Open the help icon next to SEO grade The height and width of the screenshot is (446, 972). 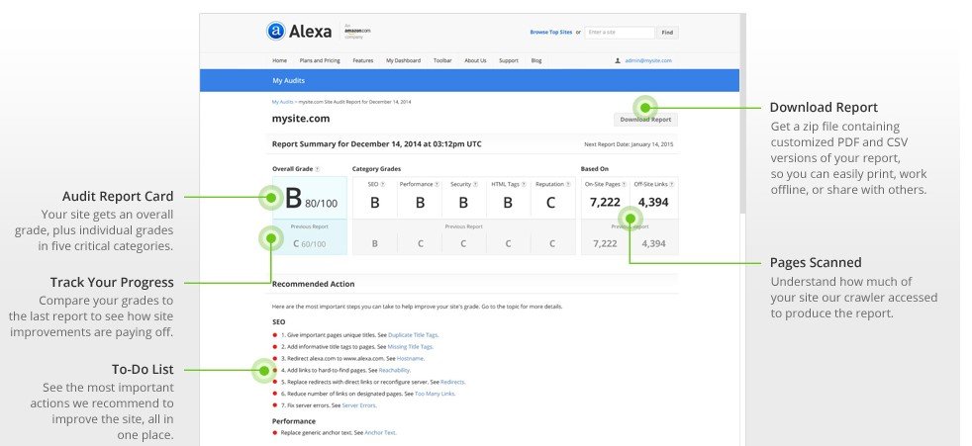(x=382, y=184)
